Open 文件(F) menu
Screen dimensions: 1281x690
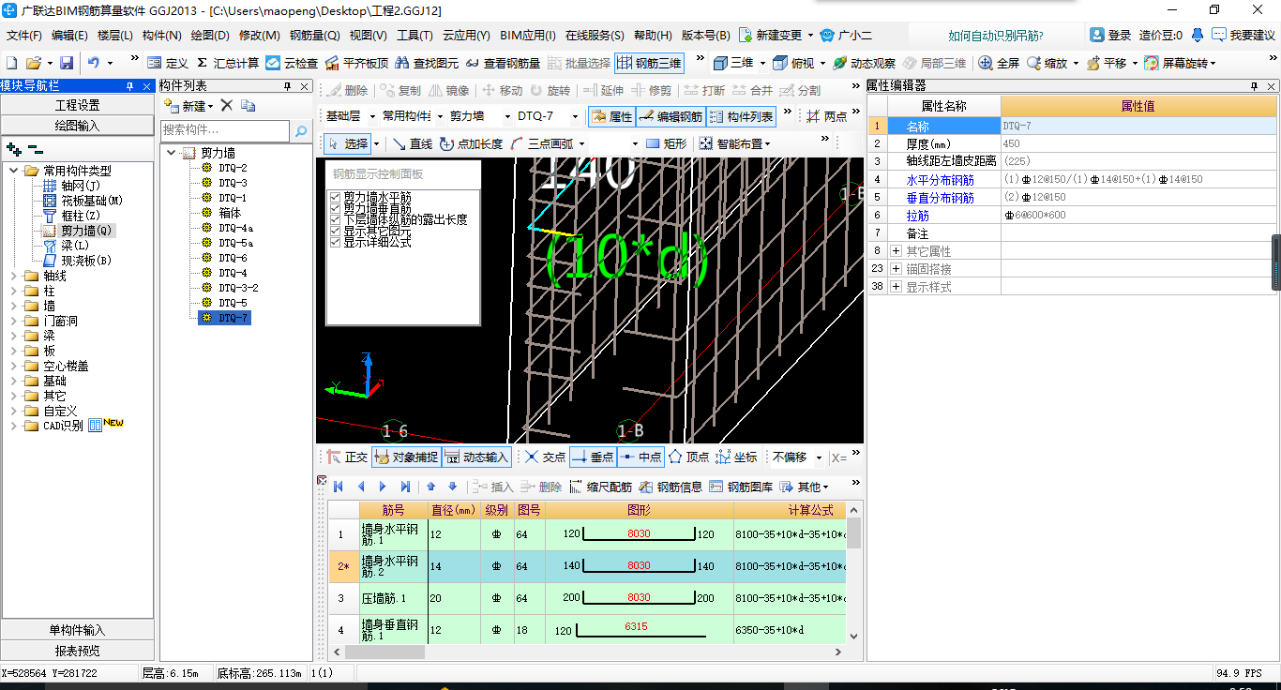point(24,36)
